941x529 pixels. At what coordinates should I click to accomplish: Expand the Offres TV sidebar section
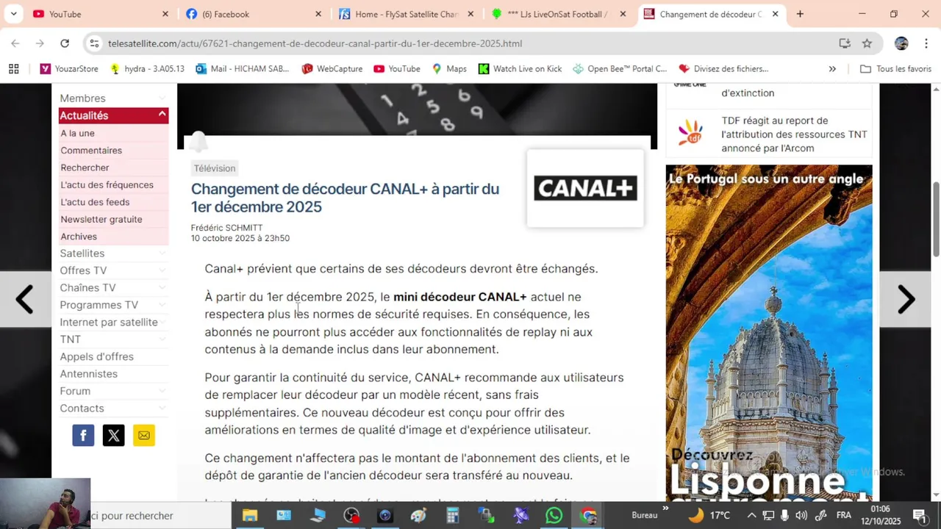click(x=162, y=270)
